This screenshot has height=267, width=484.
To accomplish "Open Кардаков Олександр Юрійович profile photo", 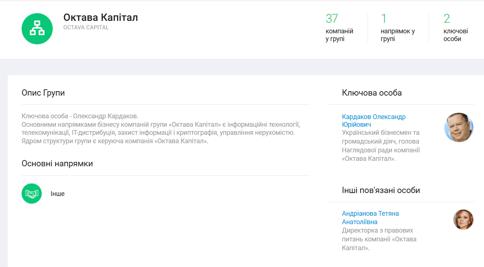I will click(x=459, y=127).
